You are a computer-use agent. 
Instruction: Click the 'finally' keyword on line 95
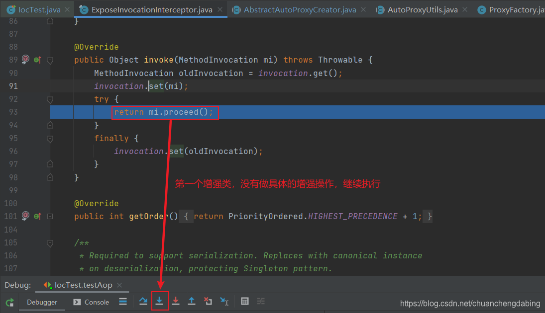tap(111, 138)
